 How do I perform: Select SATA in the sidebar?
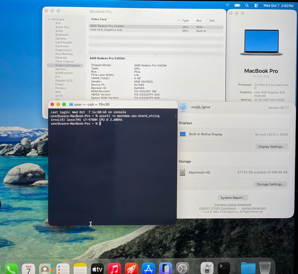(x=59, y=96)
